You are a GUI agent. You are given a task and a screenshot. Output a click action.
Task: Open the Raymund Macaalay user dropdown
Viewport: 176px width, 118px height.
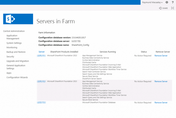[152, 2]
